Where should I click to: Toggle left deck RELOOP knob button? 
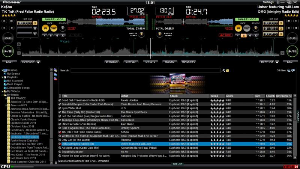click(63, 28)
